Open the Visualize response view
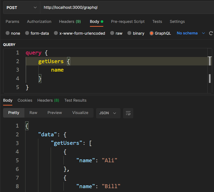This screenshot has height=192, width=214. pos(80,113)
